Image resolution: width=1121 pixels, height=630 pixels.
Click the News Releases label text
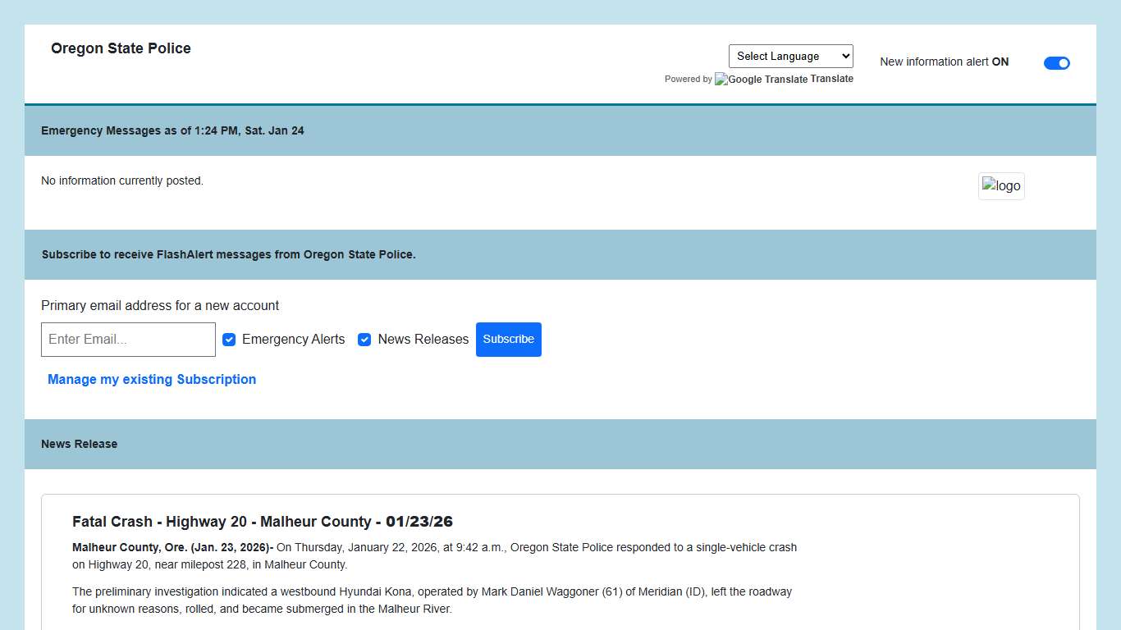click(x=423, y=340)
